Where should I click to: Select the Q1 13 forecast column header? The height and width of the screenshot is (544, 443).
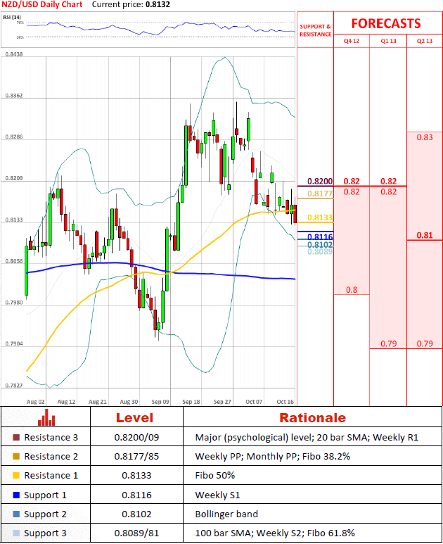click(387, 41)
